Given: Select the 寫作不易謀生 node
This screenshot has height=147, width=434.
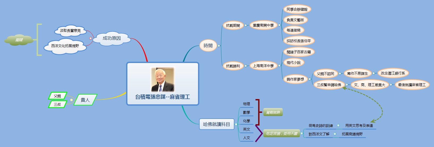Looking at the screenshot, I should [x=358, y=73].
